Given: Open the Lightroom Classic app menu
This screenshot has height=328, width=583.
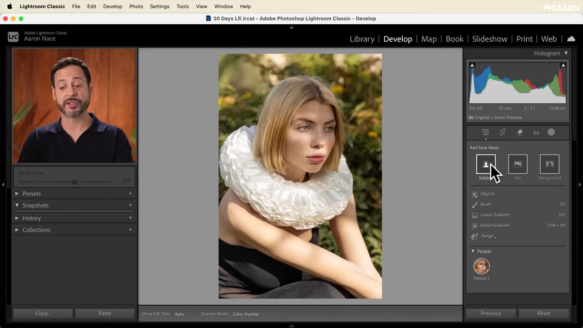Looking at the screenshot, I should click(42, 6).
